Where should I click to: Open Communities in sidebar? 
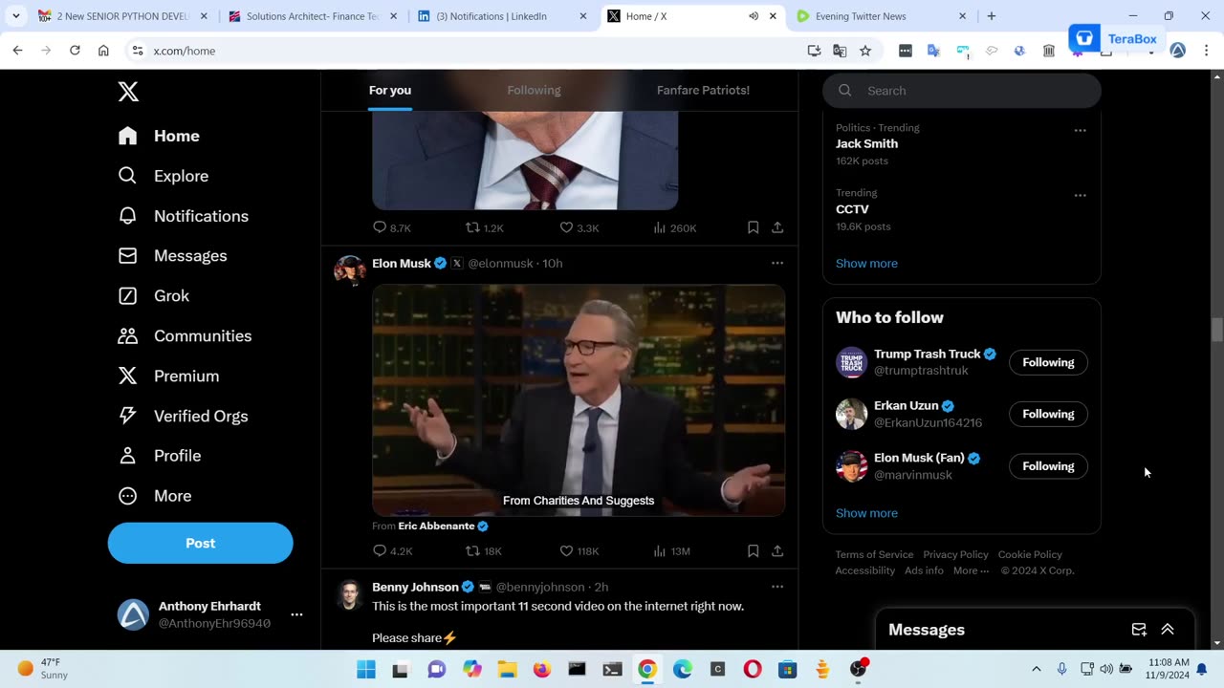pos(185,336)
